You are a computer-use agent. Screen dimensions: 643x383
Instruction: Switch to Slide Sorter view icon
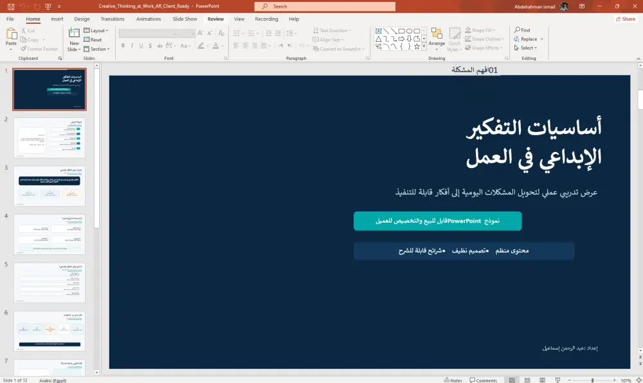click(x=527, y=380)
